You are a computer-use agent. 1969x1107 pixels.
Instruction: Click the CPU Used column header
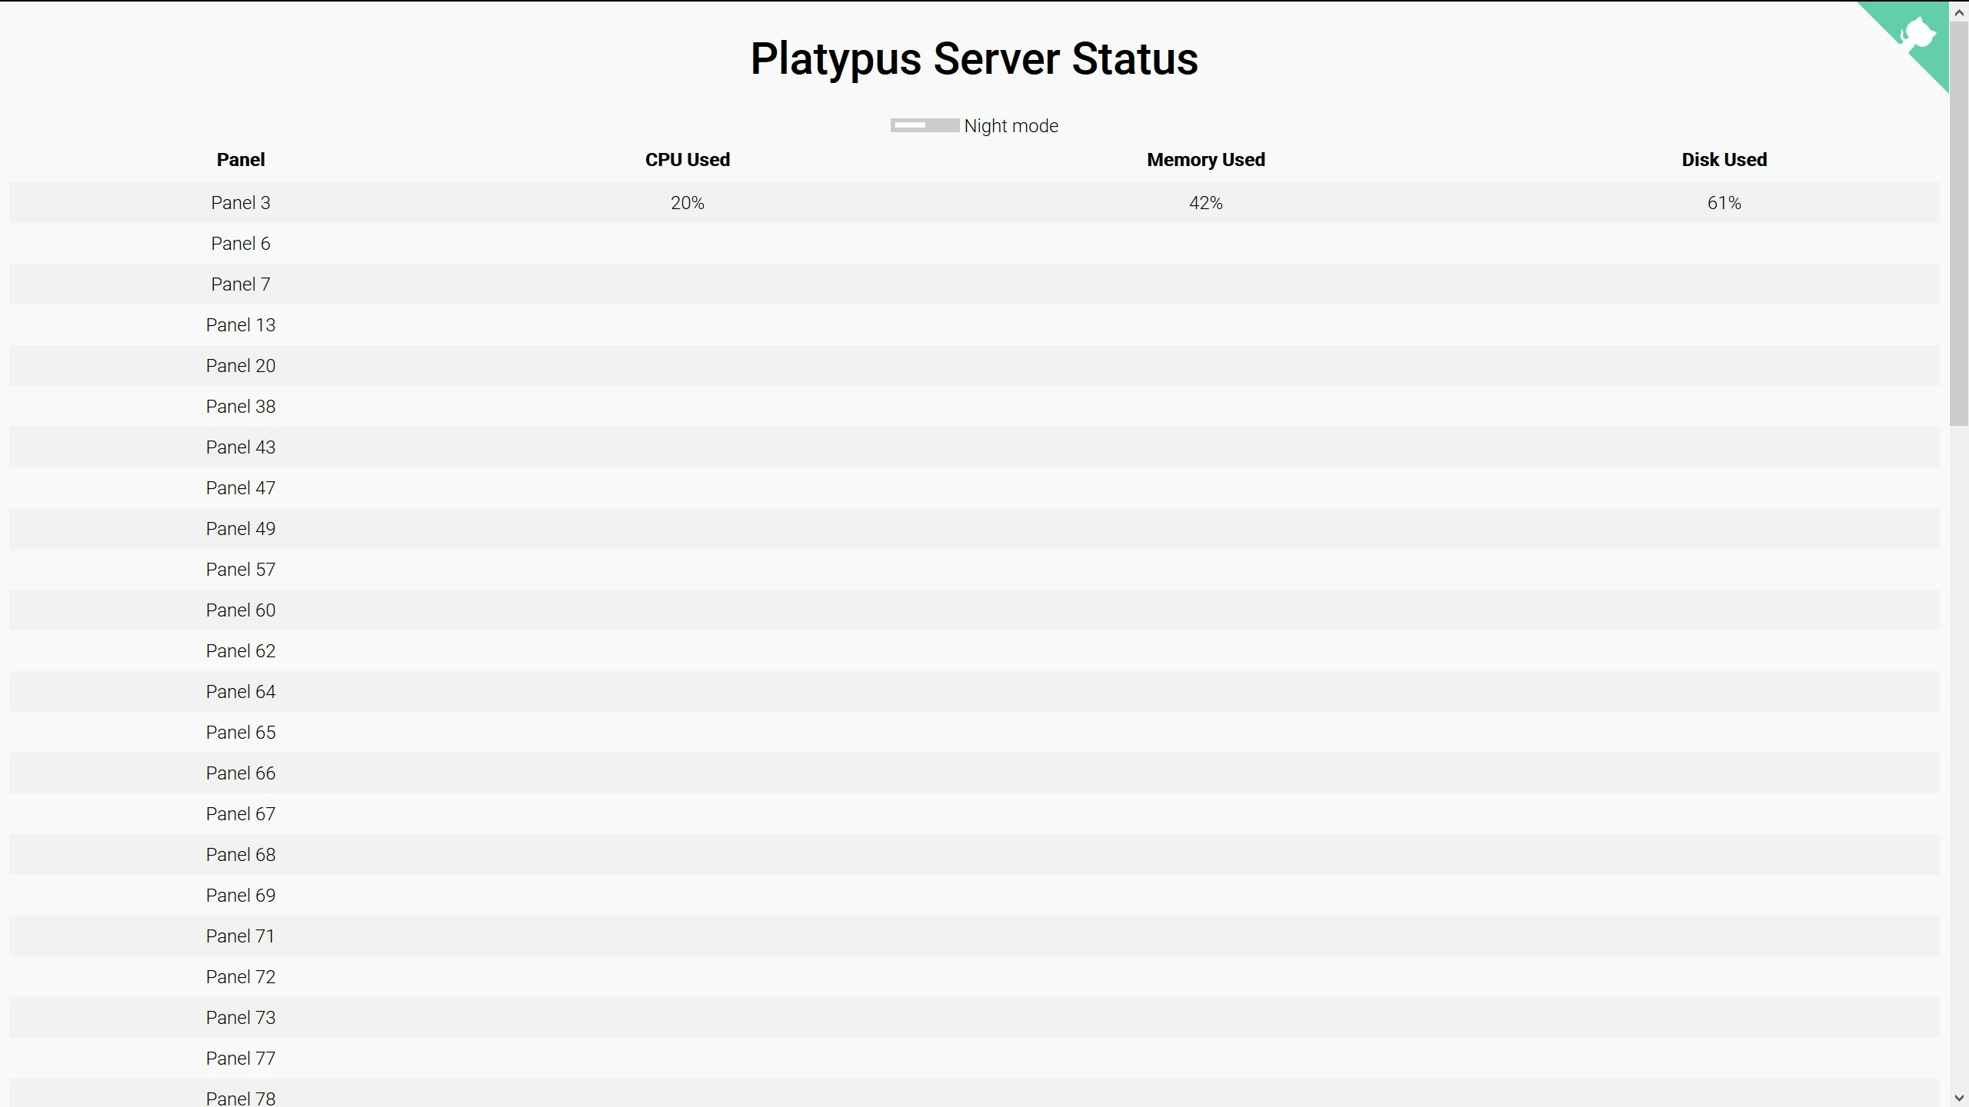[x=687, y=160]
